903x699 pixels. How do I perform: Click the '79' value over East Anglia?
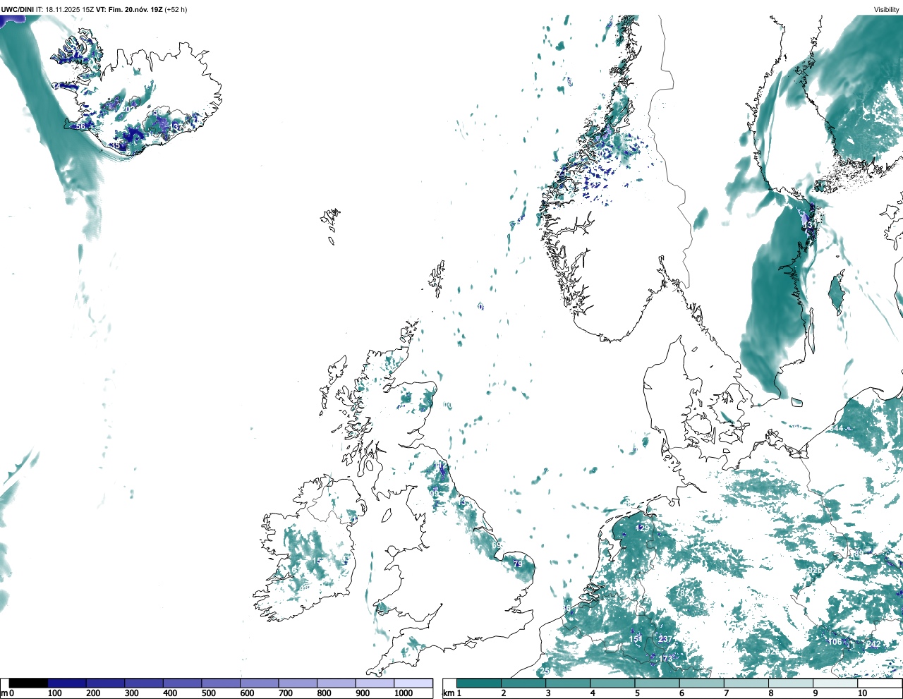(x=518, y=564)
